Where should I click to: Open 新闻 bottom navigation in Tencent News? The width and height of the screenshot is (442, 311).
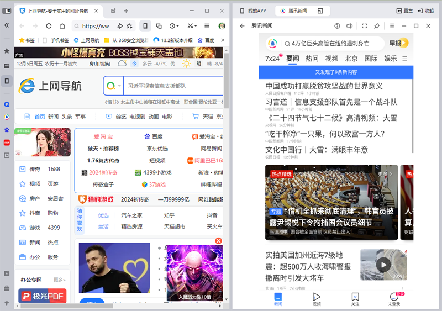pos(278,299)
